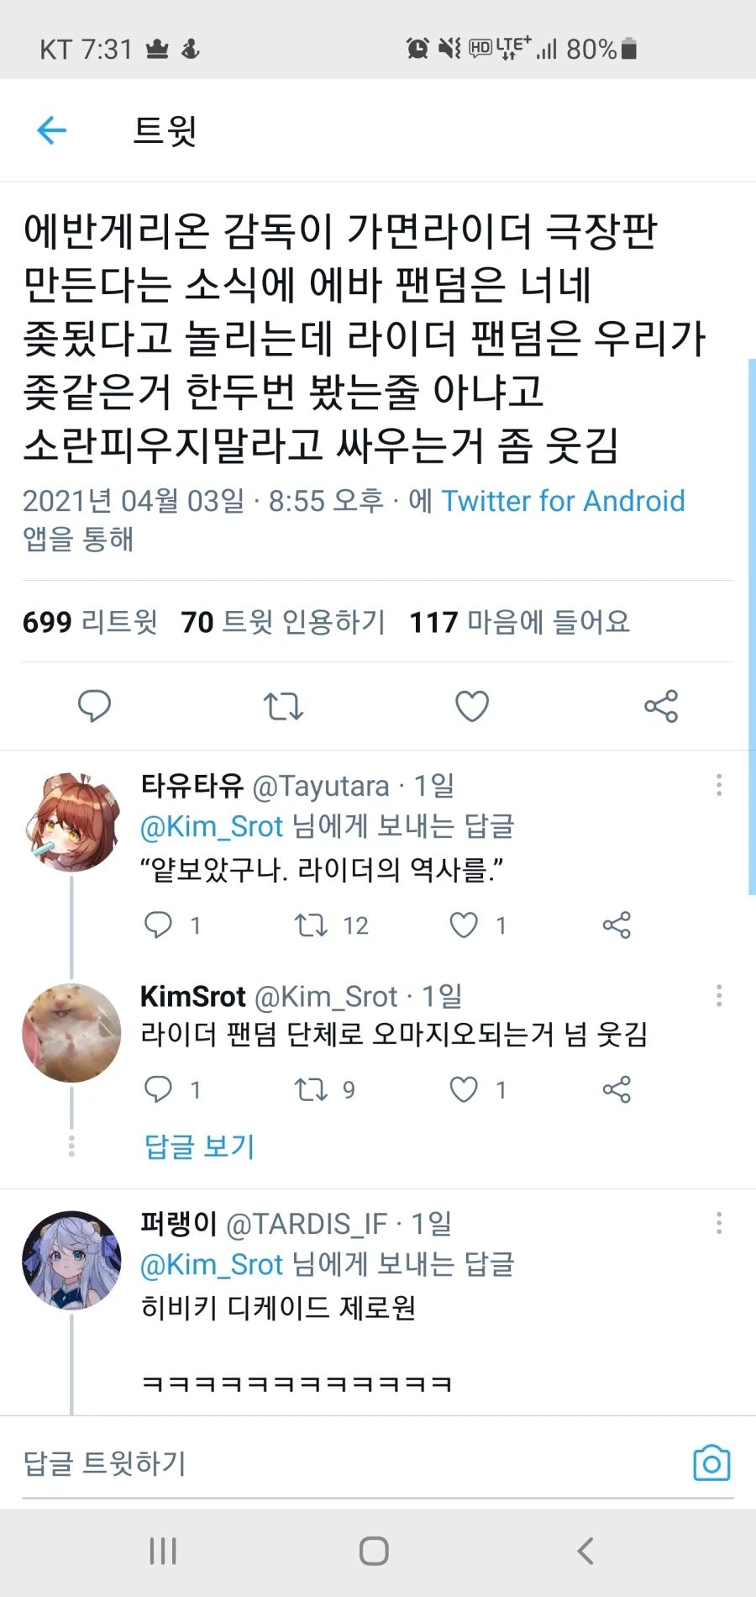Open the camera to attach a photo

711,1463
